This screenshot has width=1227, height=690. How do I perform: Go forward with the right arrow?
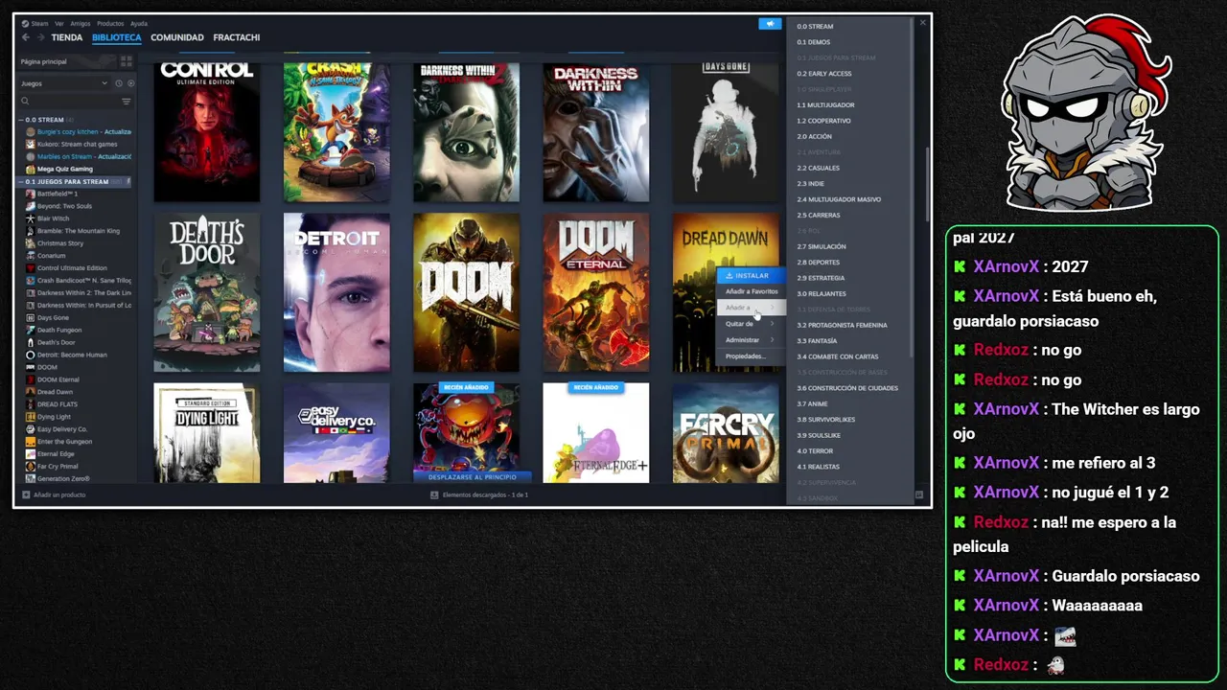[39, 37]
